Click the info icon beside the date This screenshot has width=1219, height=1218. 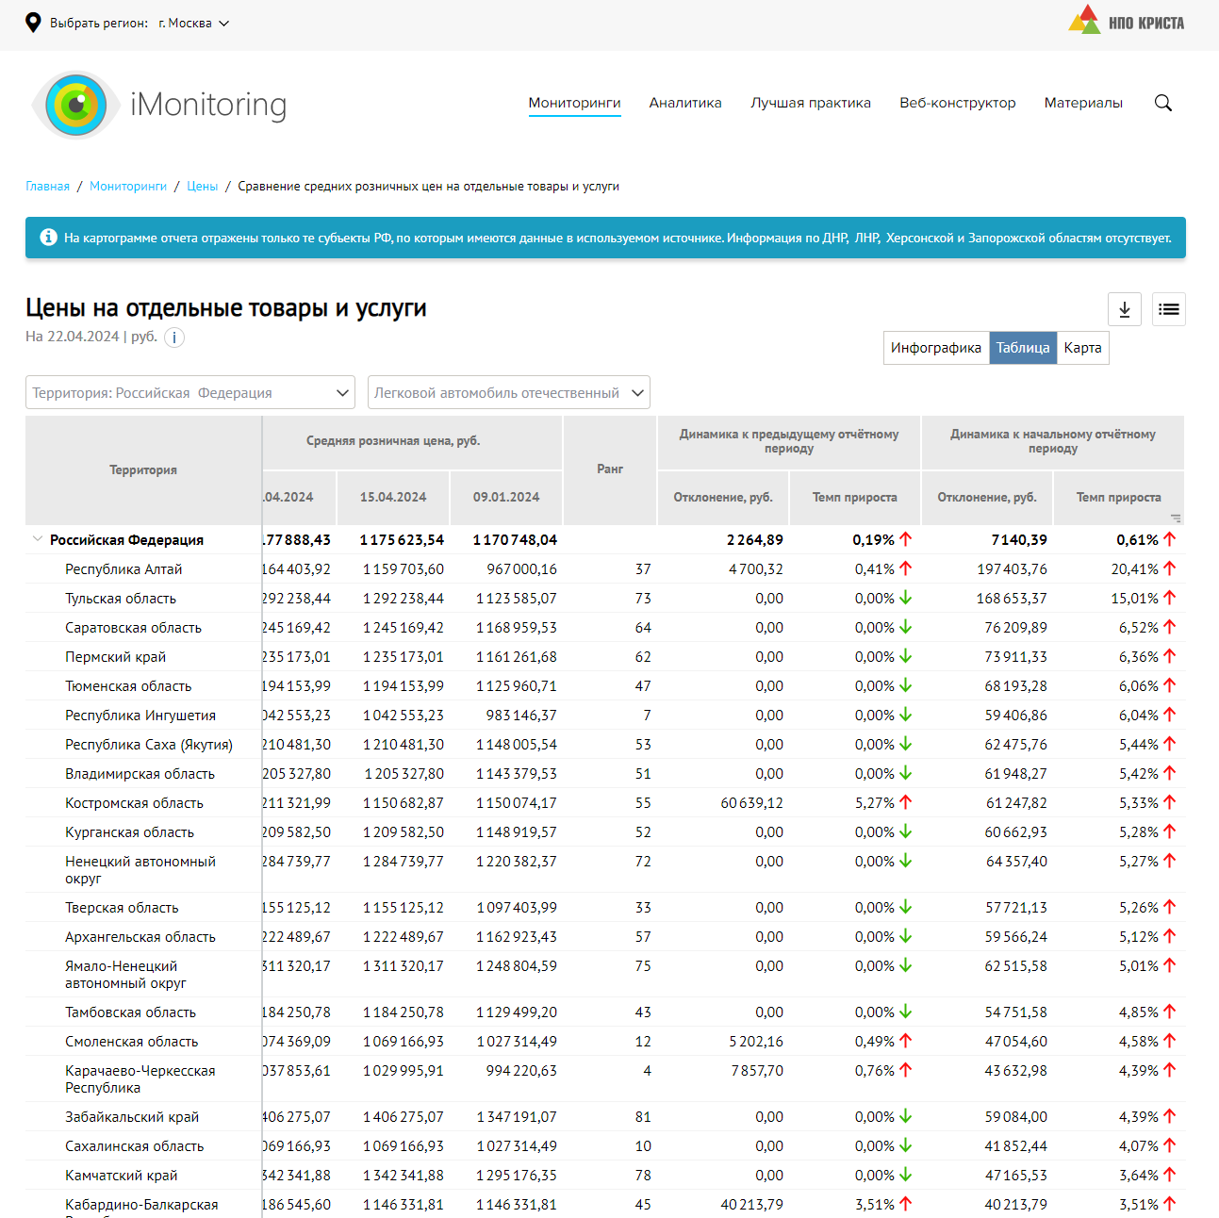[x=174, y=337]
